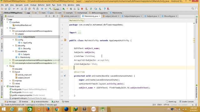
Task: Click the Project Structure icon
Action: 96,9
